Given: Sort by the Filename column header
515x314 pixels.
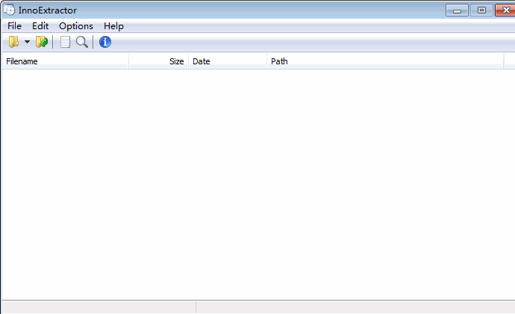Looking at the screenshot, I should click(x=65, y=61).
